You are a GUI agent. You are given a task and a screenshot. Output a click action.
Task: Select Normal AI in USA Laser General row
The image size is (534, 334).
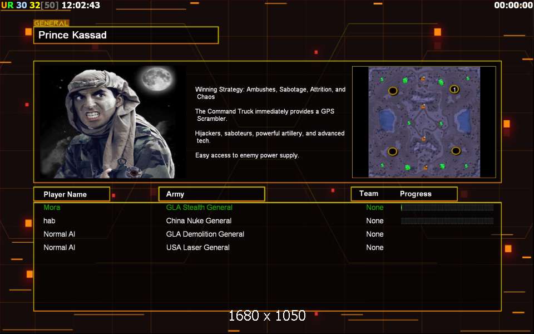[60, 247]
